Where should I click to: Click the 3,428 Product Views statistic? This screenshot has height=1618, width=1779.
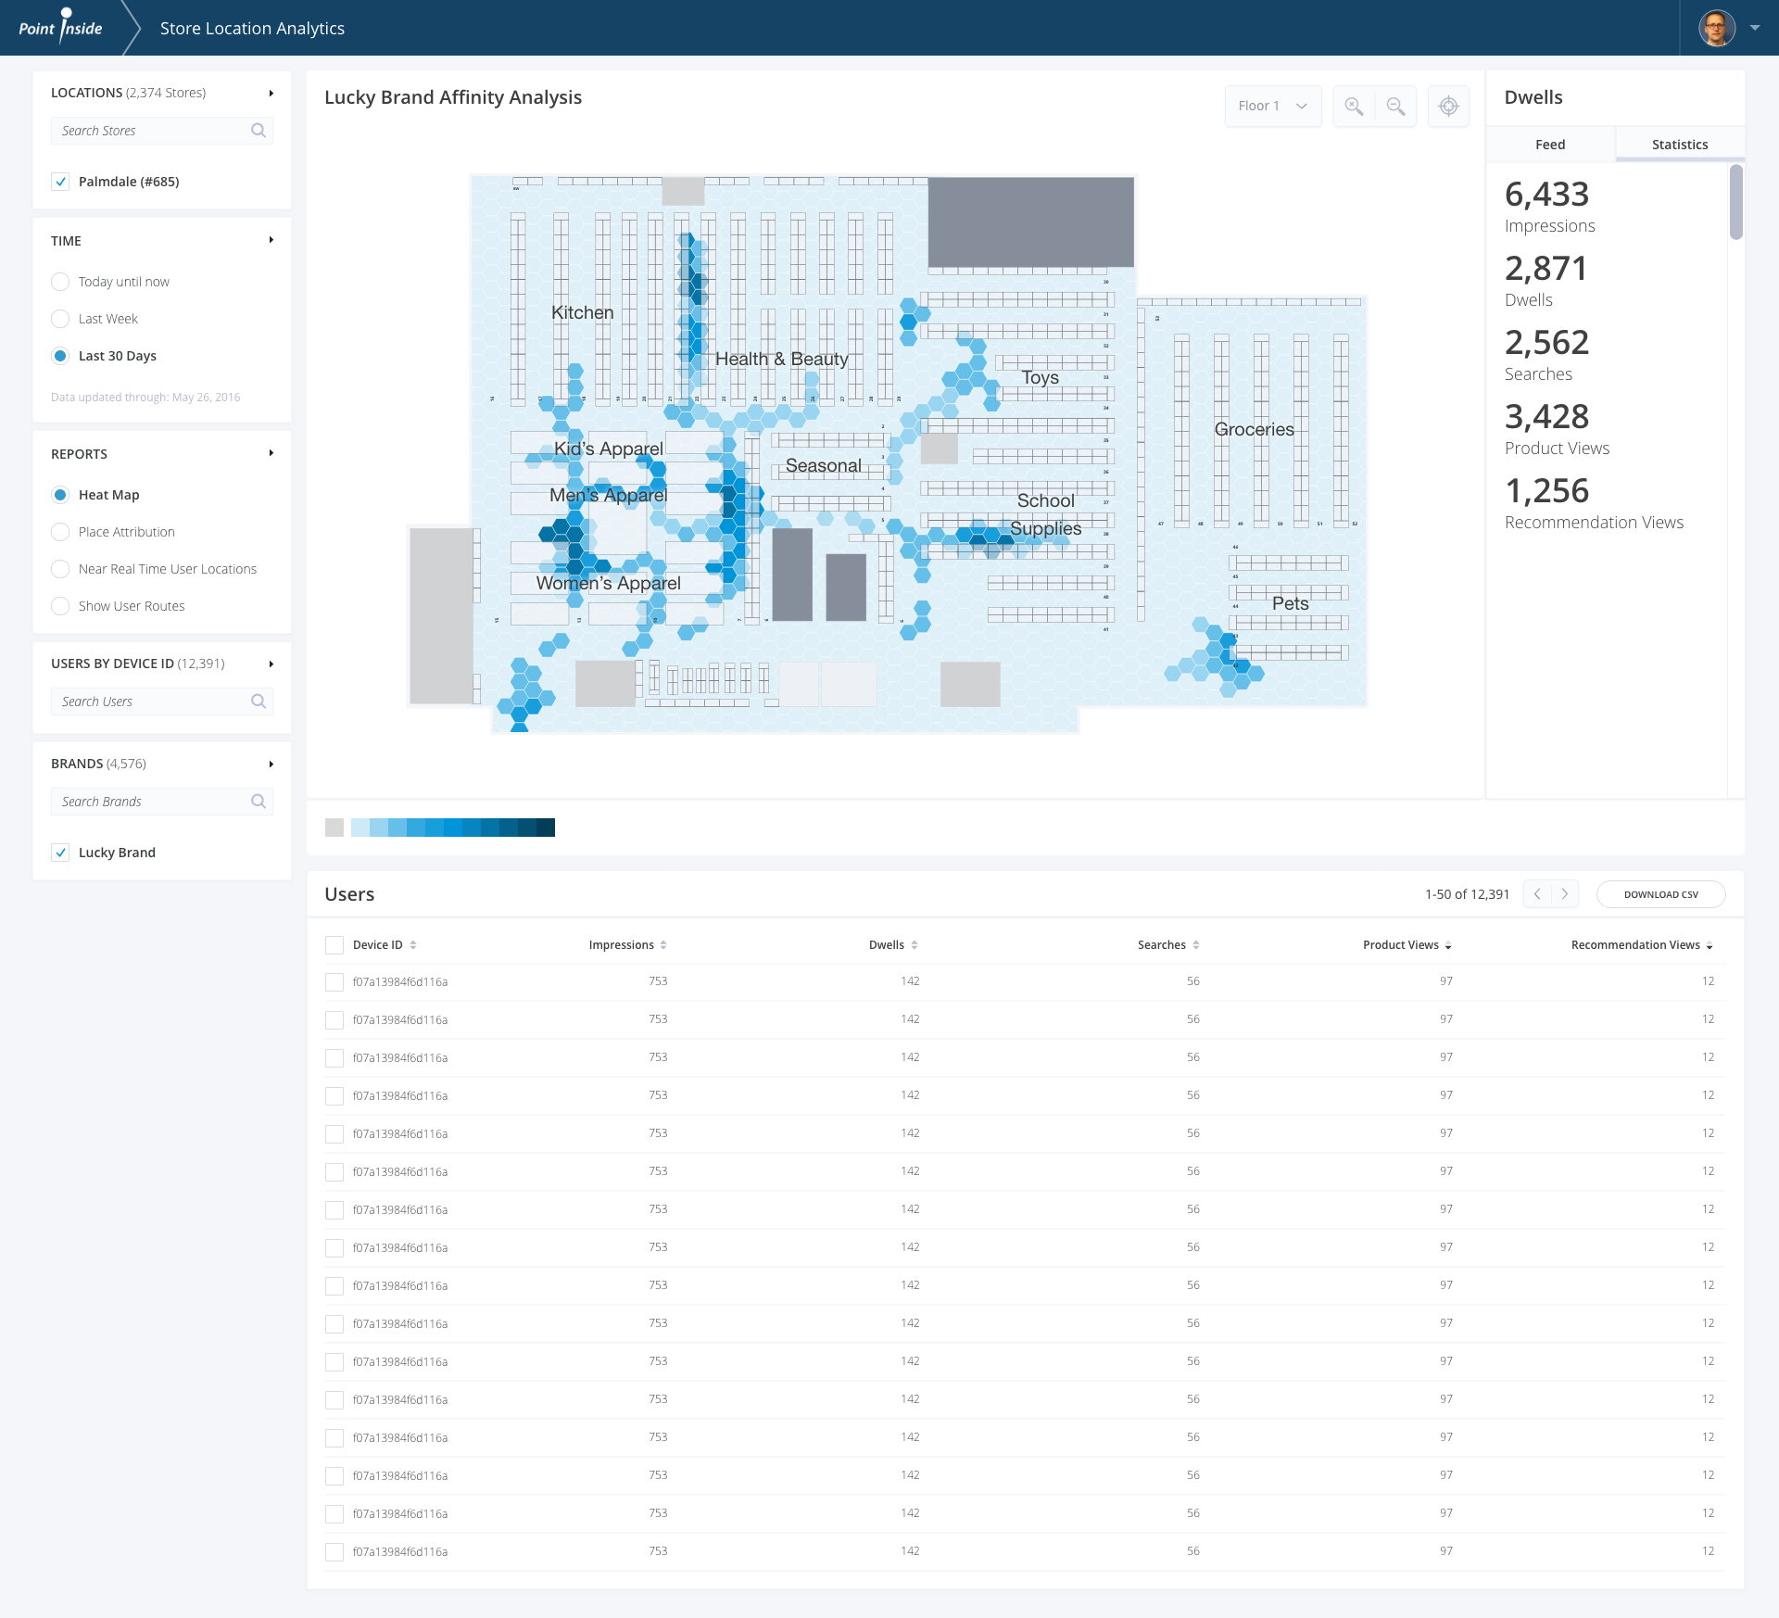click(x=1557, y=430)
